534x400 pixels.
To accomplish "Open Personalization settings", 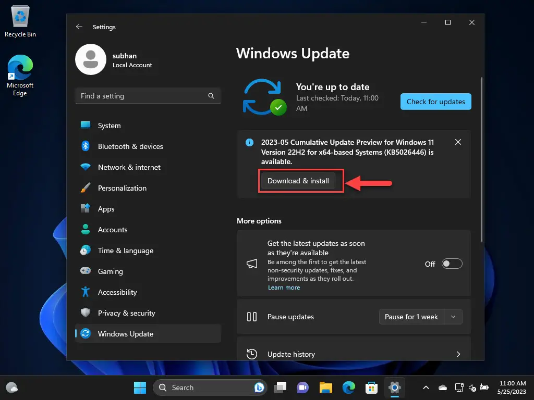I will (148, 188).
